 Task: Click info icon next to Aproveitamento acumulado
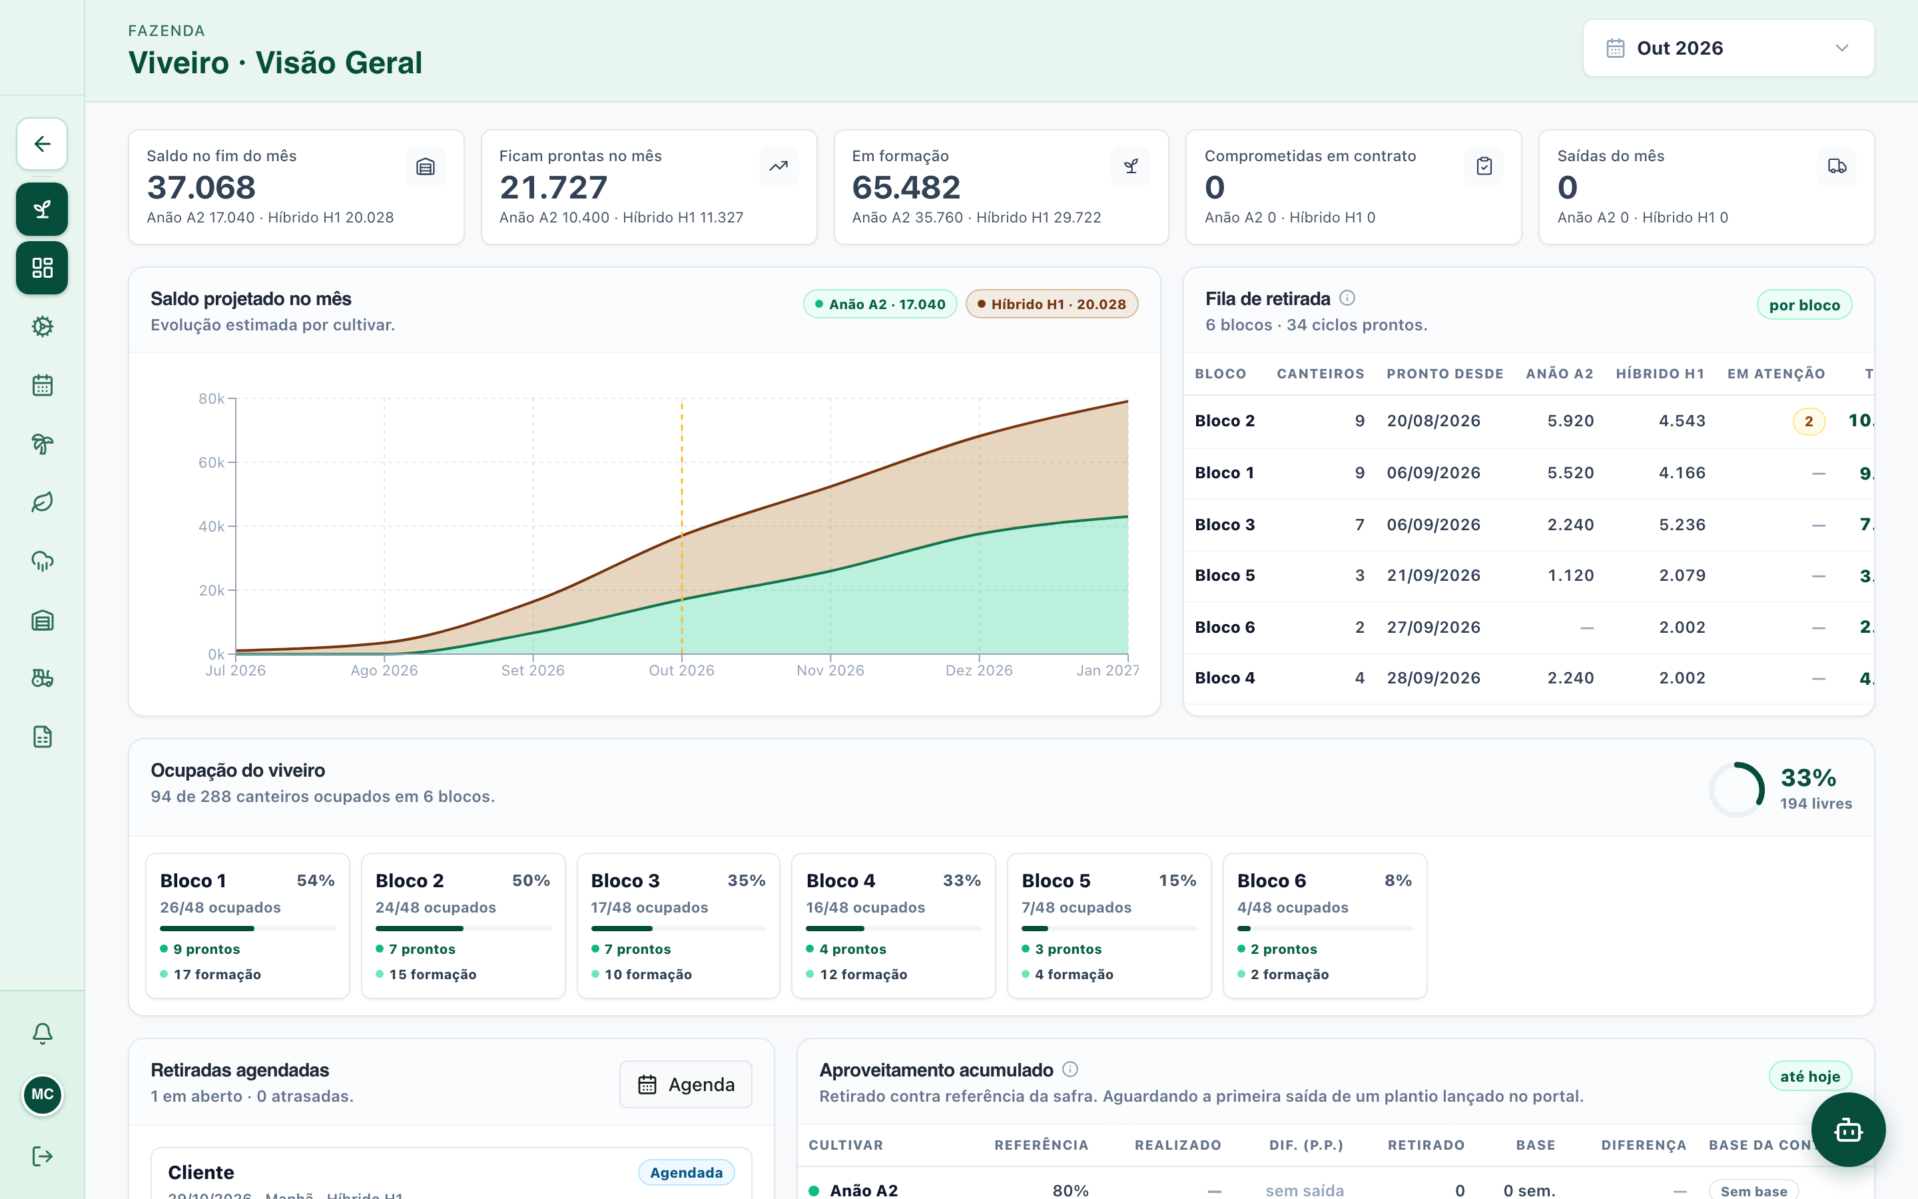click(x=1070, y=1069)
